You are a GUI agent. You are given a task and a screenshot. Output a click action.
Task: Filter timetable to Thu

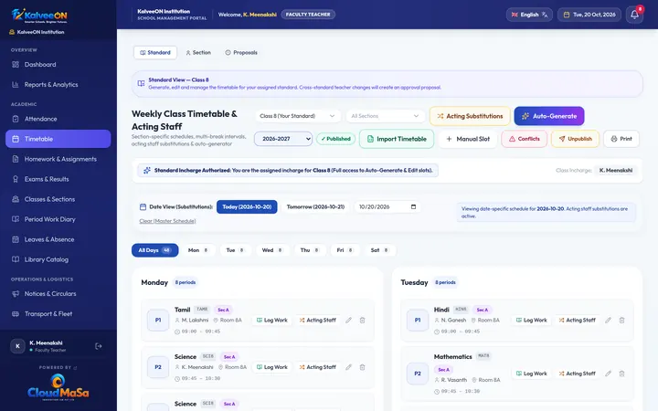tap(309, 250)
